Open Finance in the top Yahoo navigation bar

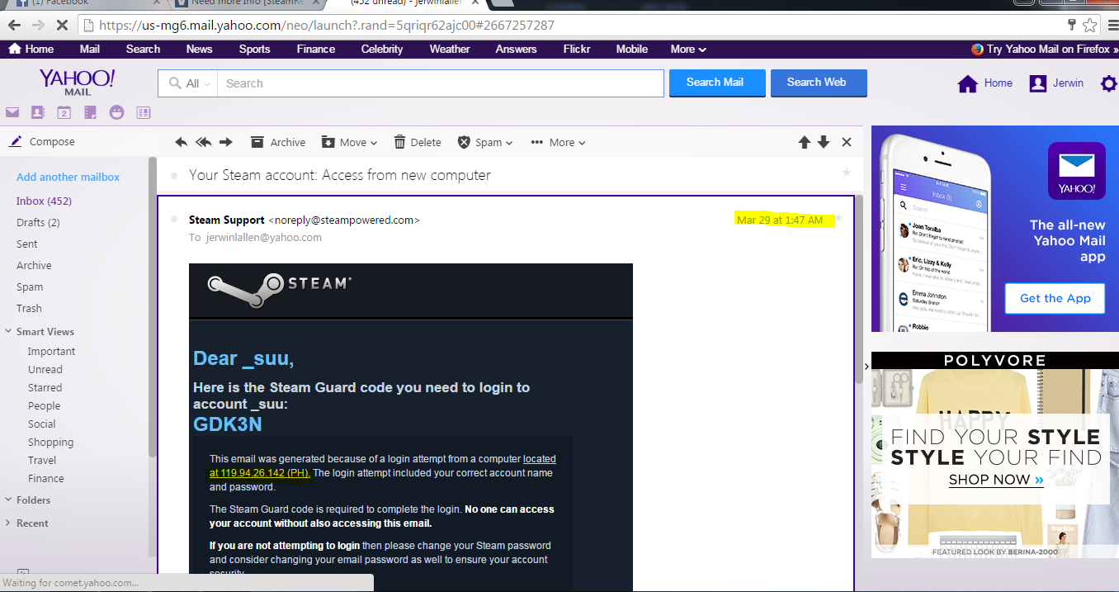pyautogui.click(x=315, y=49)
